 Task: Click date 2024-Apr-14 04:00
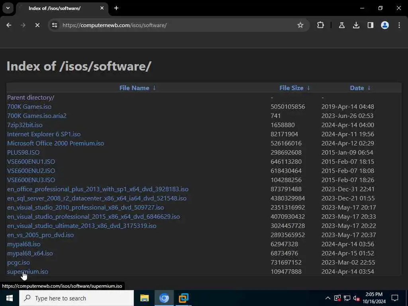[347, 125]
